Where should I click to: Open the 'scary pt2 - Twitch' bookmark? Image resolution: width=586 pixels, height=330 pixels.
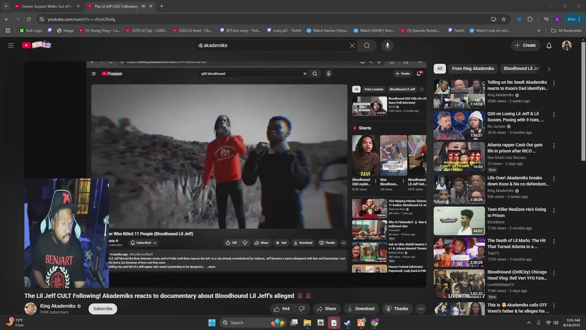point(284,31)
